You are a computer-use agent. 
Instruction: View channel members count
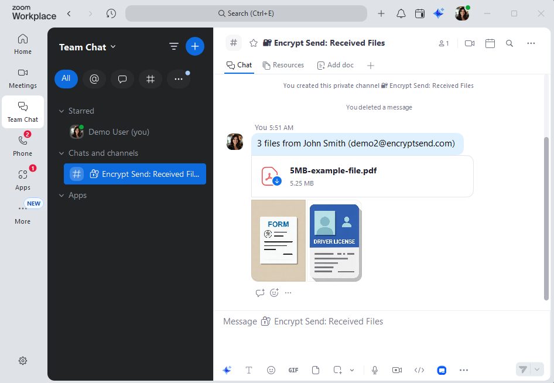(443, 43)
